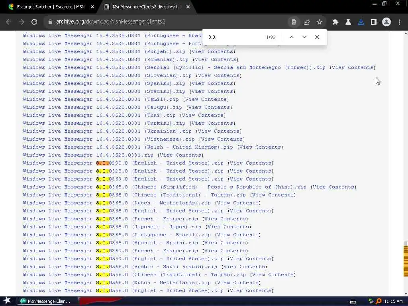
Task: Download 8.0.0566.0 Dutch Netherlands zip
Action: pyautogui.click(x=117, y=282)
